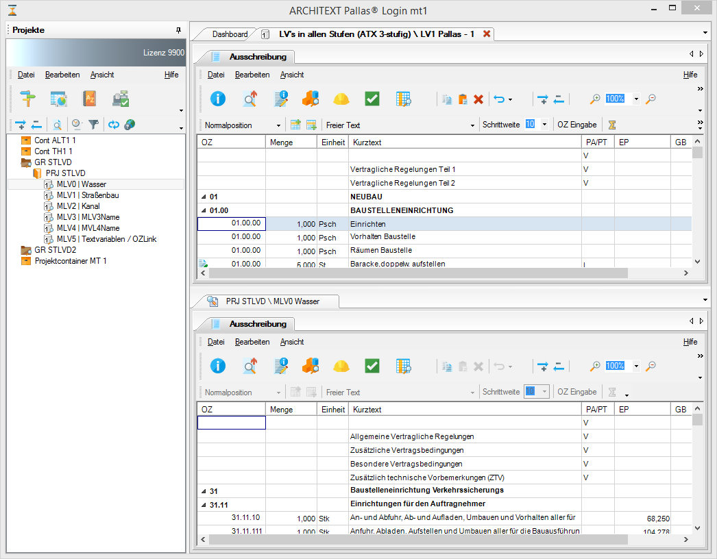The width and height of the screenshot is (717, 559).
Task: Open Bearbeiten menu in upper Ausschreibung pane
Action: tap(252, 75)
